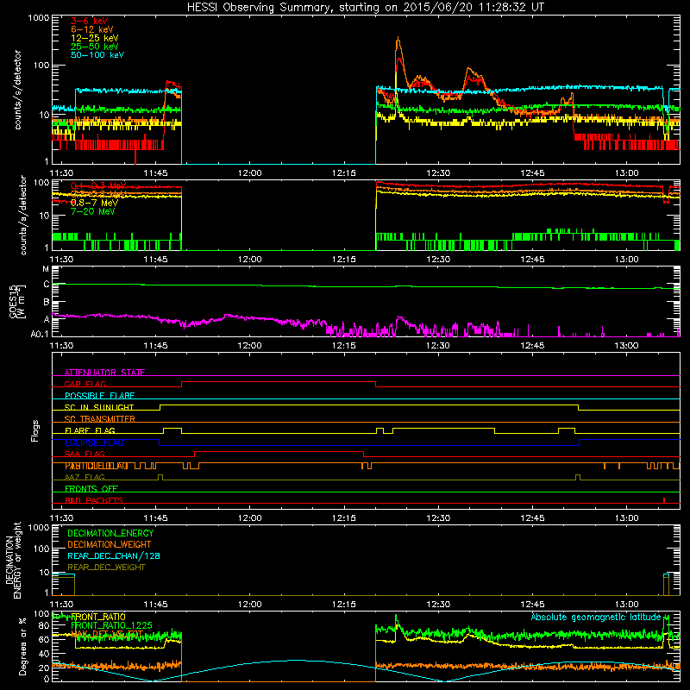Pick the 50-100 keV legend entry
Image resolution: width=690 pixels, height=690 pixels.
pyautogui.click(x=97, y=55)
